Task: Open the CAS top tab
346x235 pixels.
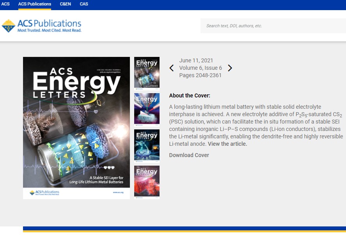Action: [x=84, y=4]
